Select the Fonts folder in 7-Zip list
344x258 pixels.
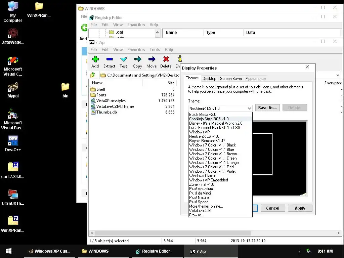[x=98, y=95]
